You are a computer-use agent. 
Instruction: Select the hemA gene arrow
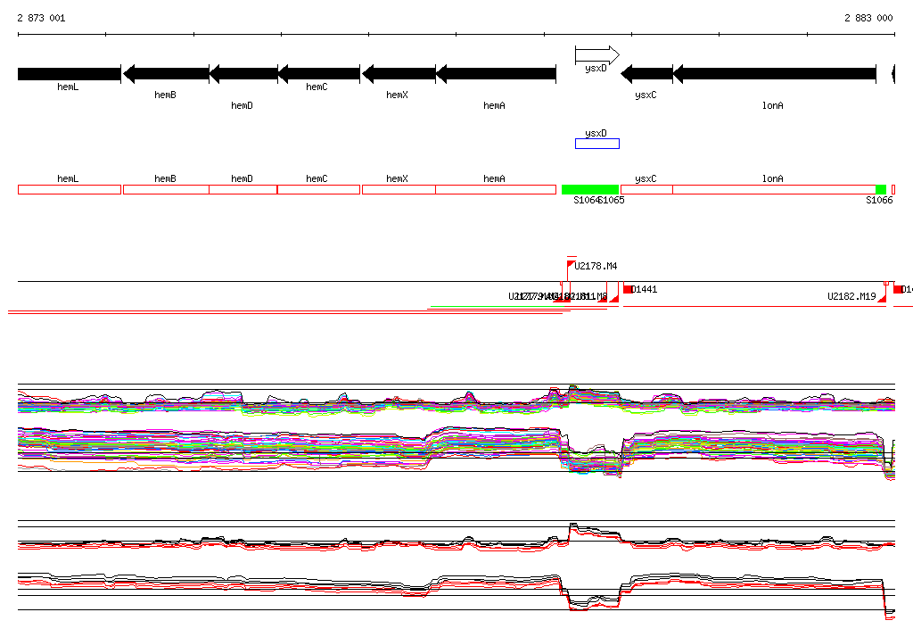point(496,73)
